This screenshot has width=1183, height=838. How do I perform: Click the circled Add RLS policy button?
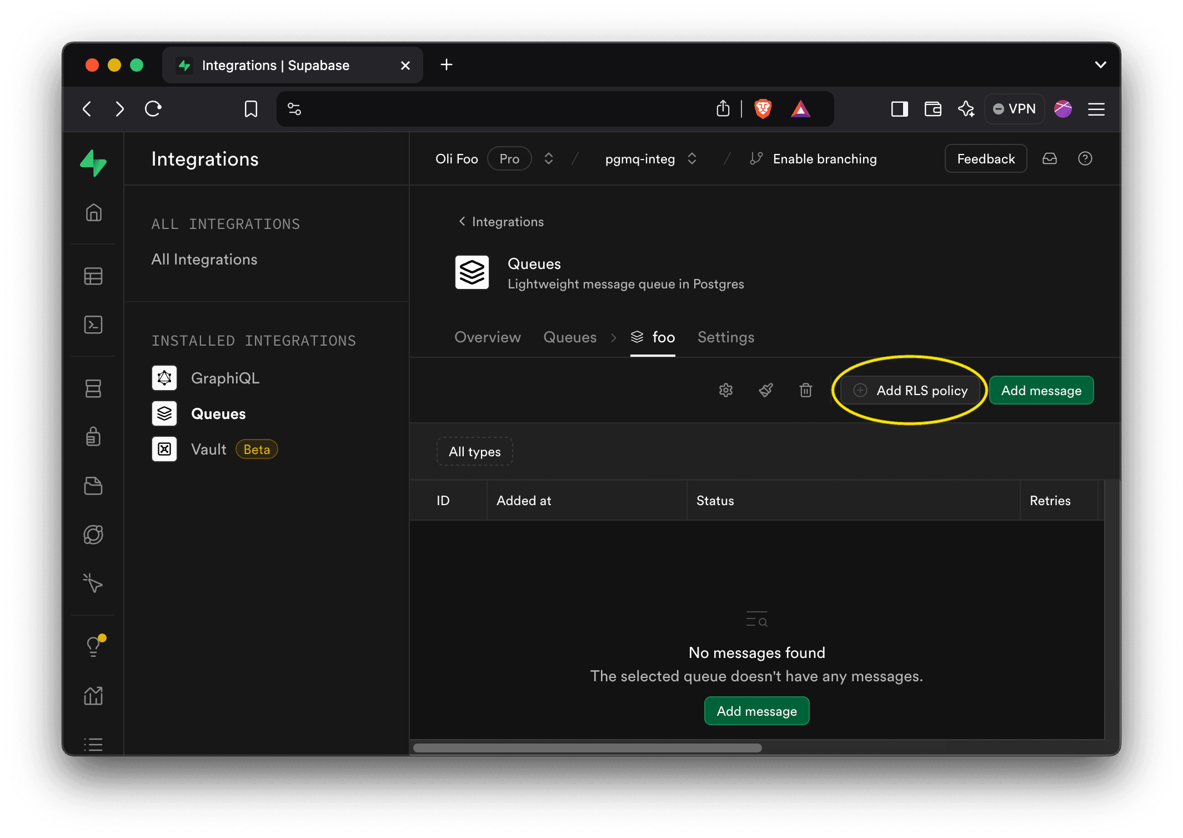coord(909,390)
